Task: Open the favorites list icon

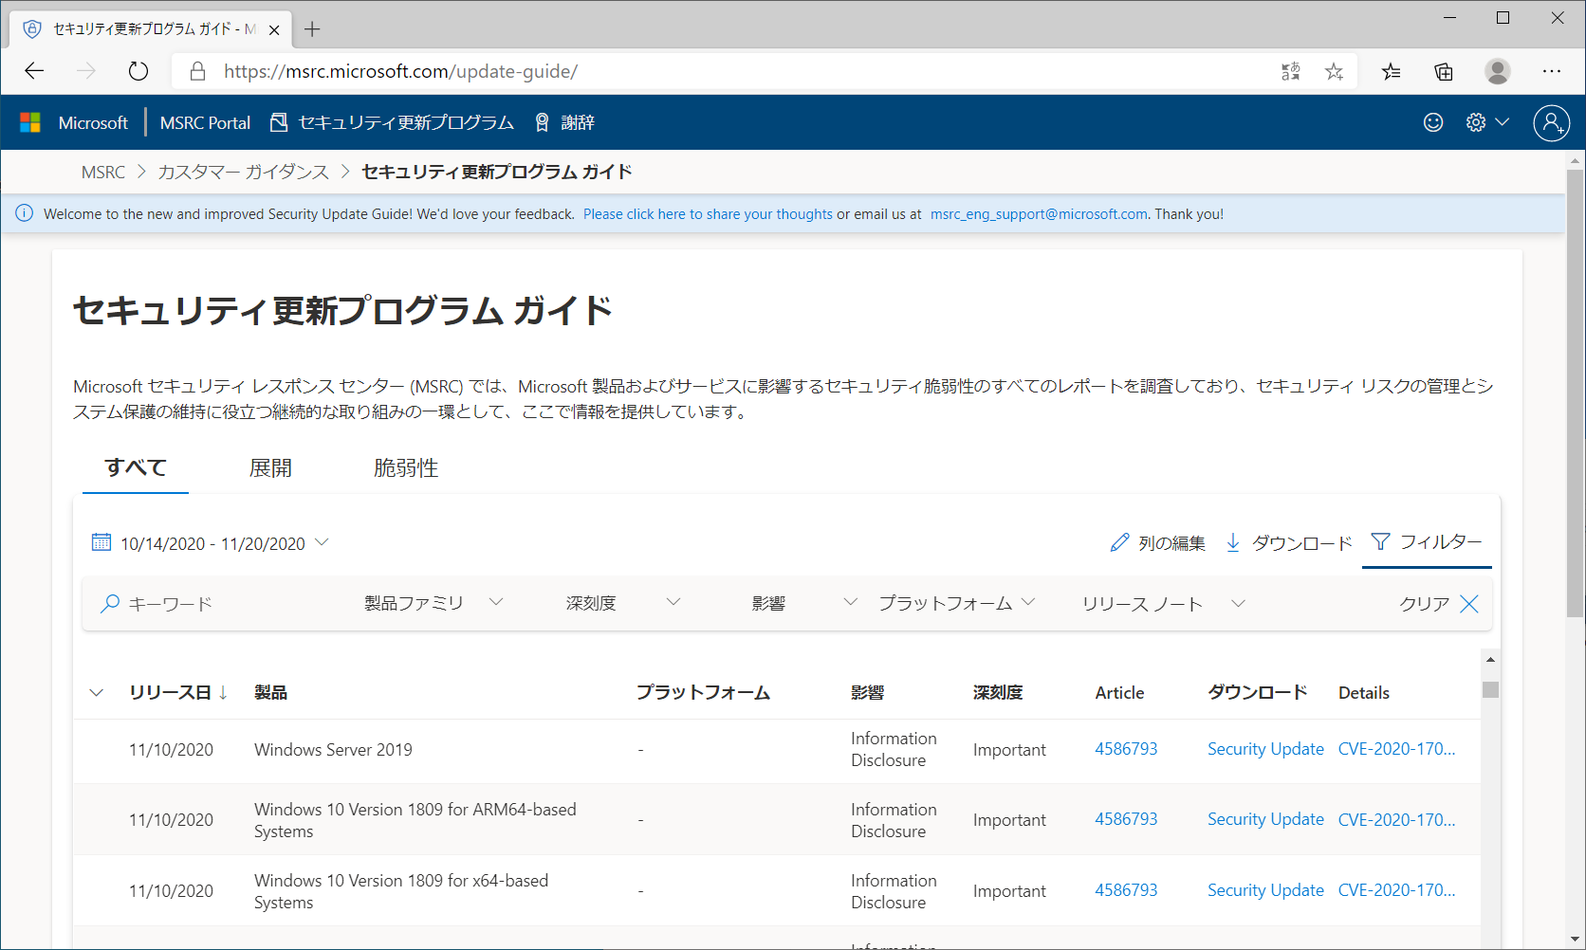Action: 1391,71
